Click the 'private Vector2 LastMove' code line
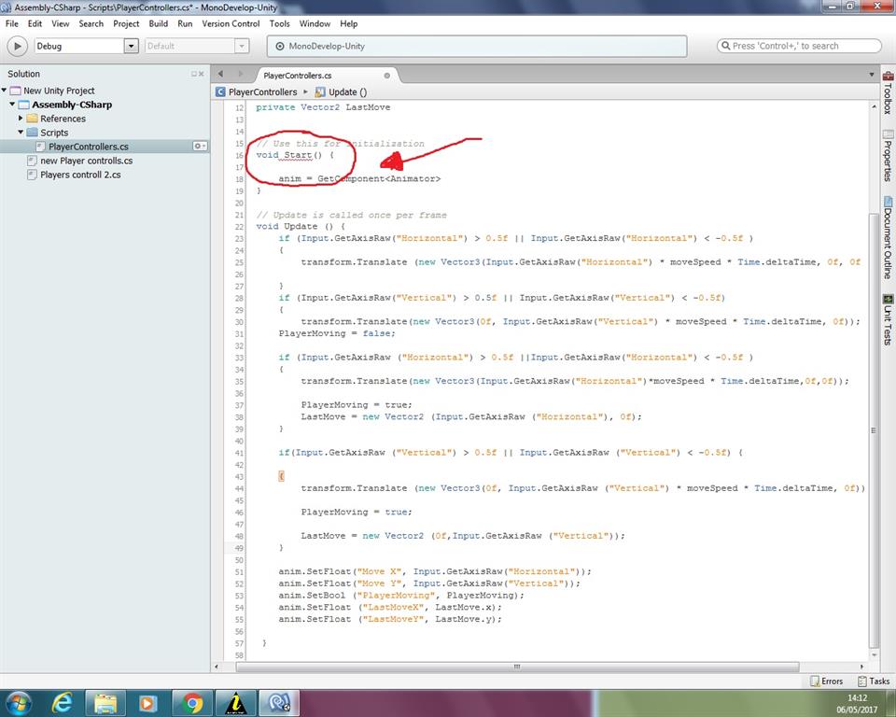Viewport: 896px width, 717px height. coord(323,107)
